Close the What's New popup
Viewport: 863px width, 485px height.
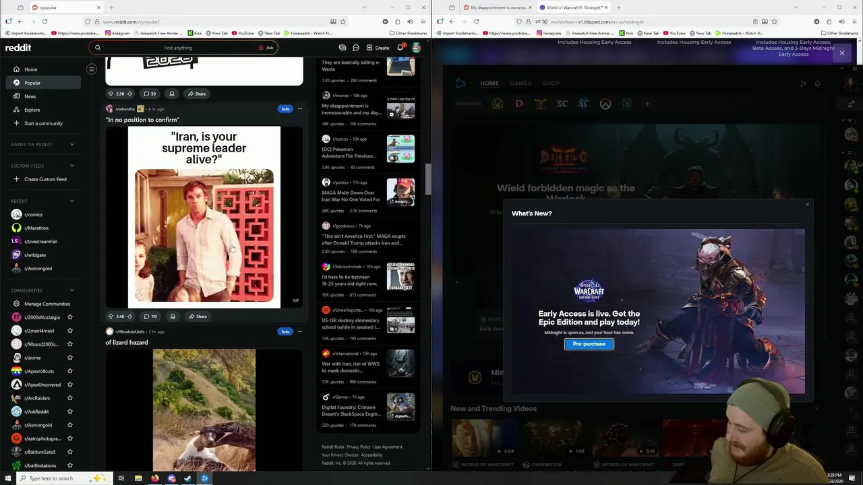click(x=807, y=205)
